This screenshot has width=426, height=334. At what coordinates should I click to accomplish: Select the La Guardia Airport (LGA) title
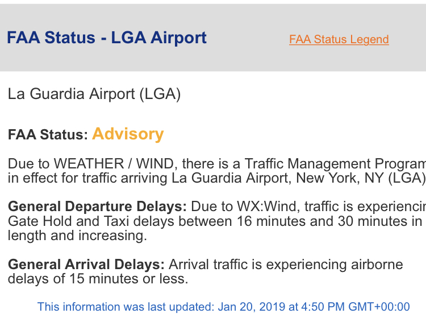point(94,94)
